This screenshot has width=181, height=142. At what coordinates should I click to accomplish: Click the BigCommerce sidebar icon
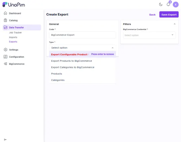click(5, 64)
